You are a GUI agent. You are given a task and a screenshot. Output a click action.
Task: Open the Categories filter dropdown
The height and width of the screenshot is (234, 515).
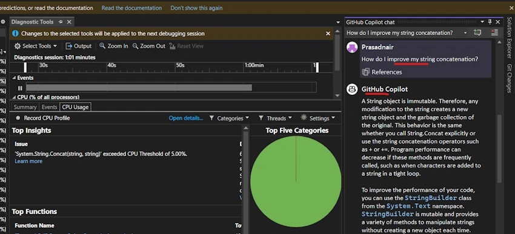click(229, 119)
